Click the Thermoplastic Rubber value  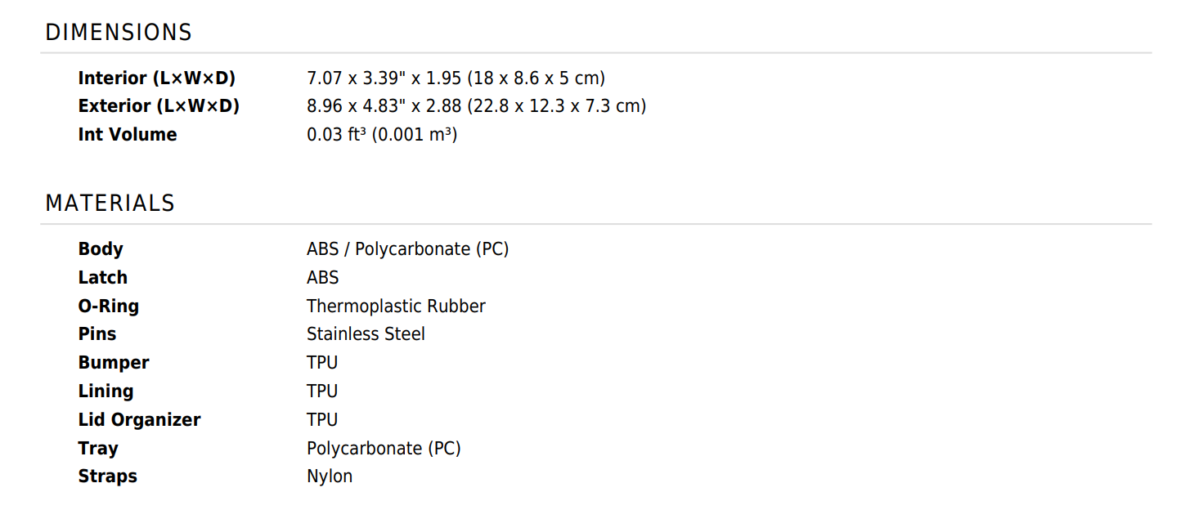(x=396, y=306)
